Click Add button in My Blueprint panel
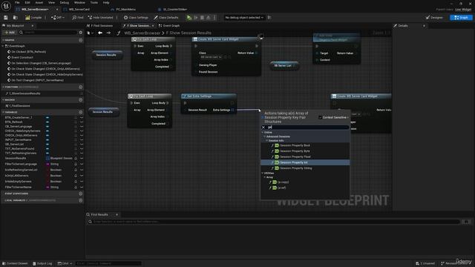Screen dimensions: 475x267 tap(10, 33)
